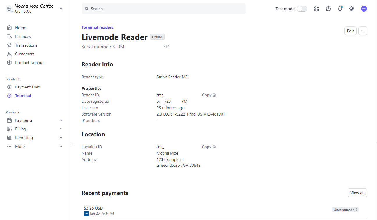Copy the Reader ID
The image size is (377, 220).
coord(209,95)
